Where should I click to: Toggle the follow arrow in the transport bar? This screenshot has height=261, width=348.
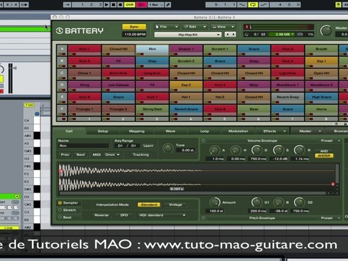(67, 5)
